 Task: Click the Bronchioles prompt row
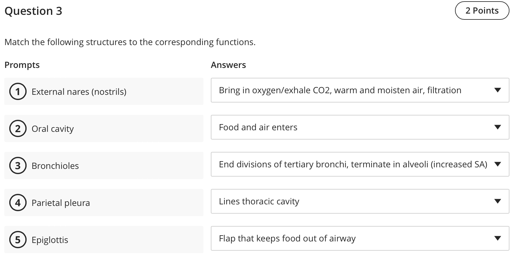[x=104, y=165]
